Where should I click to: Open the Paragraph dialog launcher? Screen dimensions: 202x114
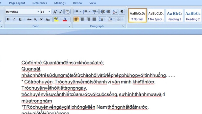(x=123, y=26)
